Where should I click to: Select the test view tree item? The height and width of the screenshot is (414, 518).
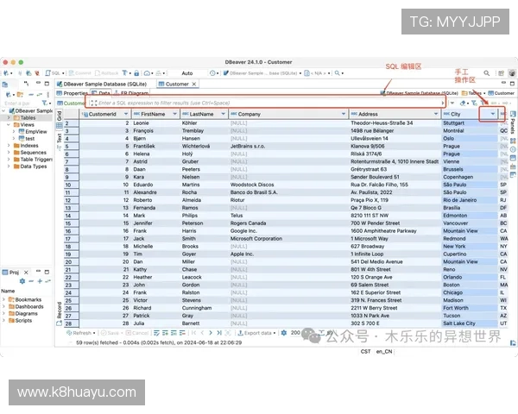click(x=27, y=139)
